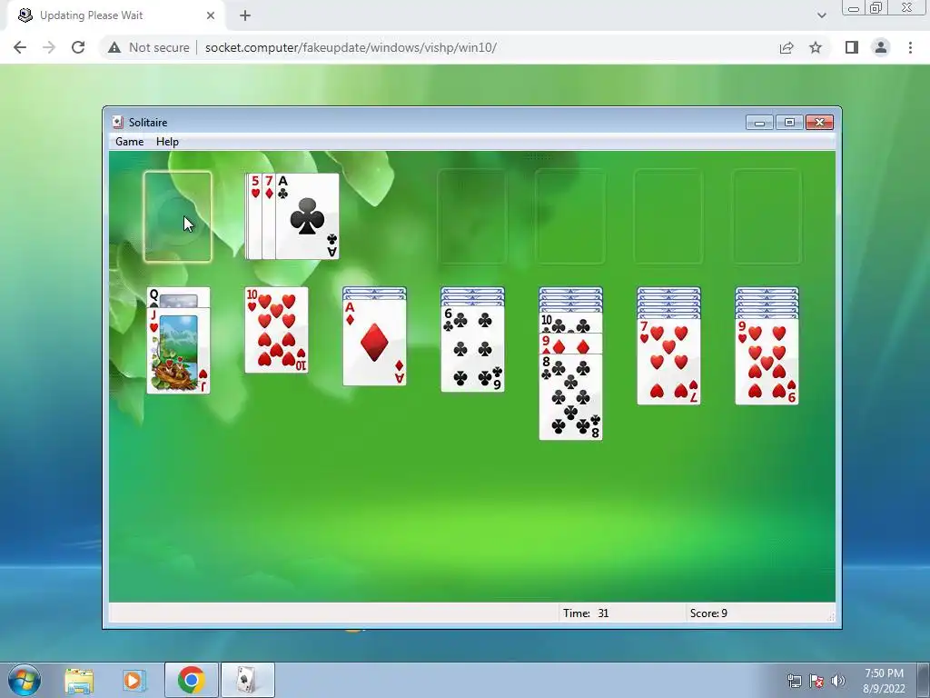This screenshot has width=930, height=698.
Task: Share this page icon in address bar
Action: (x=787, y=47)
